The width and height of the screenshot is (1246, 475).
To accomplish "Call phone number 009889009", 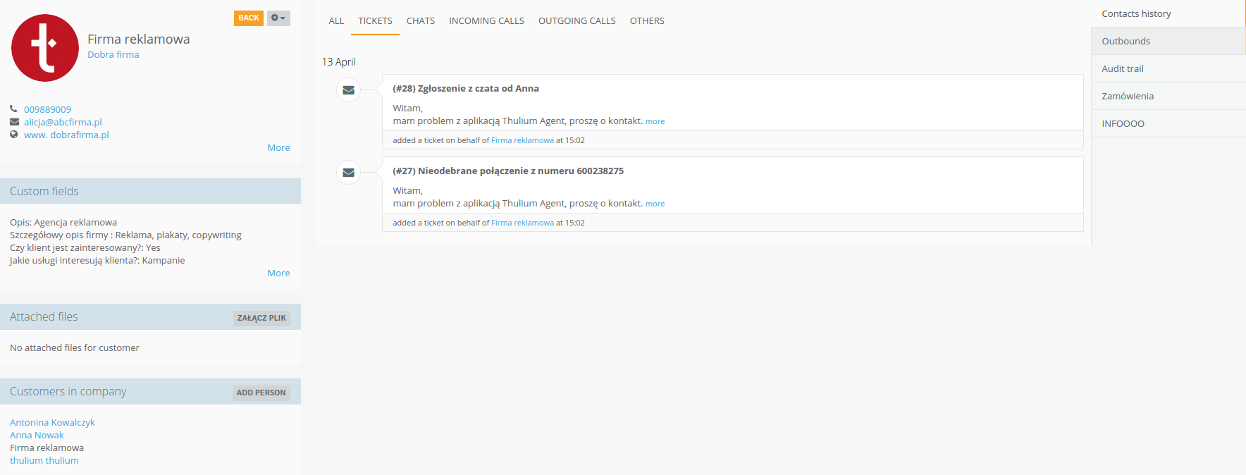I will pyautogui.click(x=47, y=109).
